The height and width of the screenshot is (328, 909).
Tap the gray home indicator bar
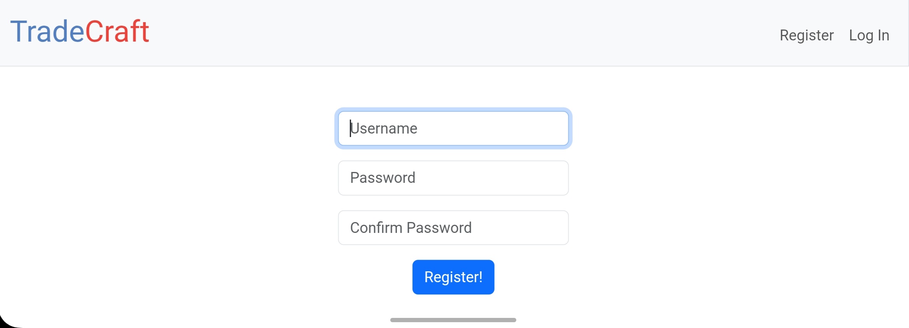[453, 320]
